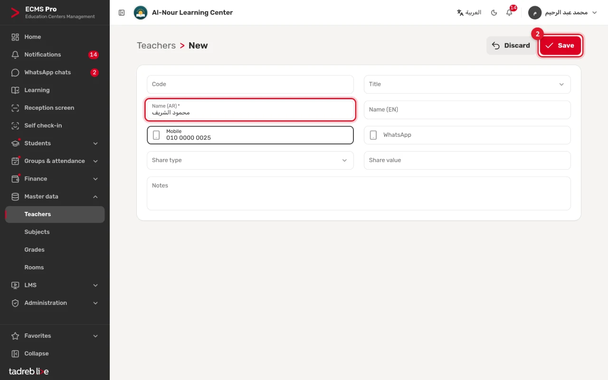The height and width of the screenshot is (380, 608).
Task: Click the Al-Nour Learning Center logo
Action: click(141, 13)
